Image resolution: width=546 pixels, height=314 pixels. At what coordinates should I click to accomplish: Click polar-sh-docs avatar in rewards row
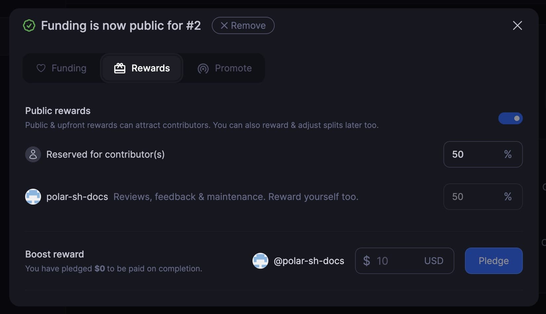pyautogui.click(x=33, y=197)
